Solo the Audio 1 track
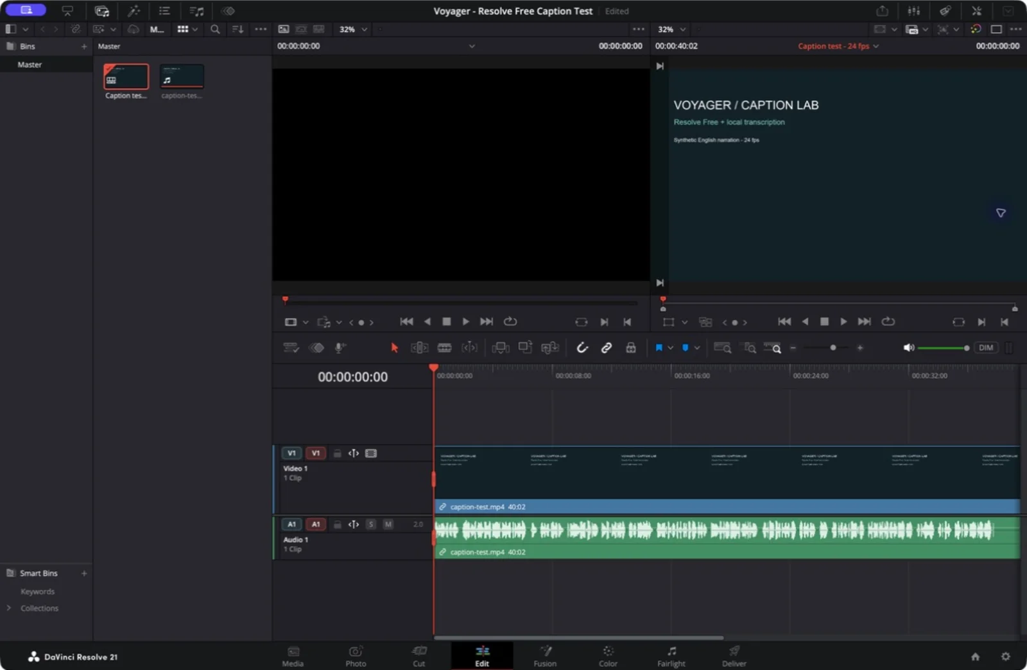Viewport: 1027px width, 670px height. point(371,524)
